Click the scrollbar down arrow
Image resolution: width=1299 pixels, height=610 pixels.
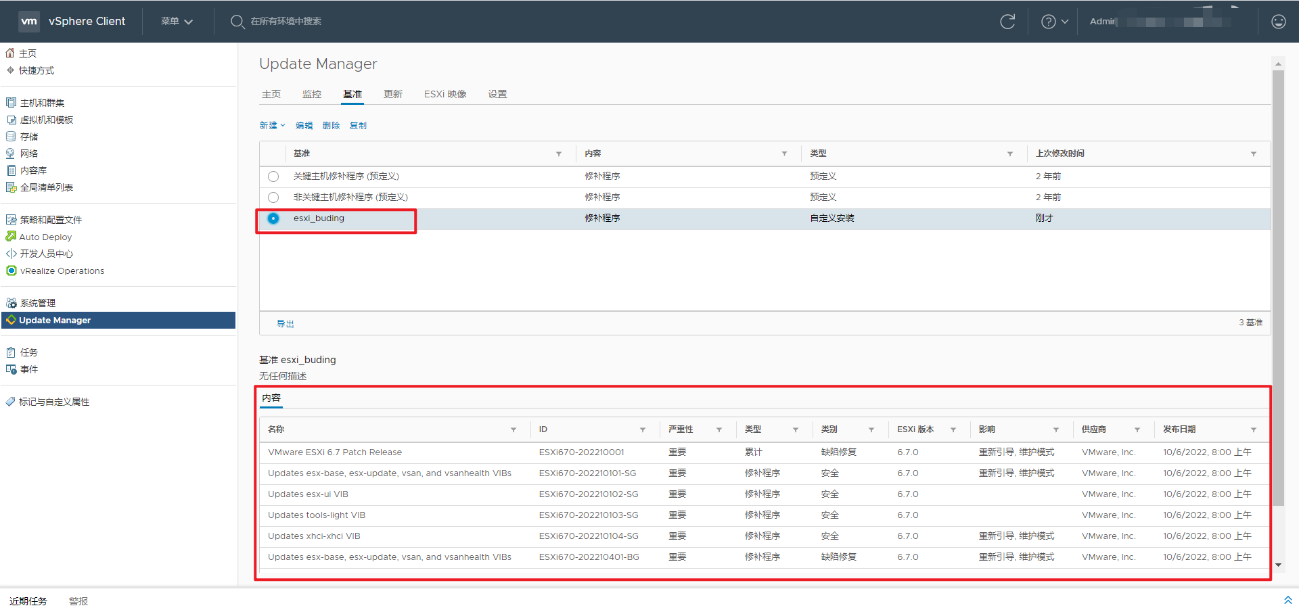click(1278, 565)
